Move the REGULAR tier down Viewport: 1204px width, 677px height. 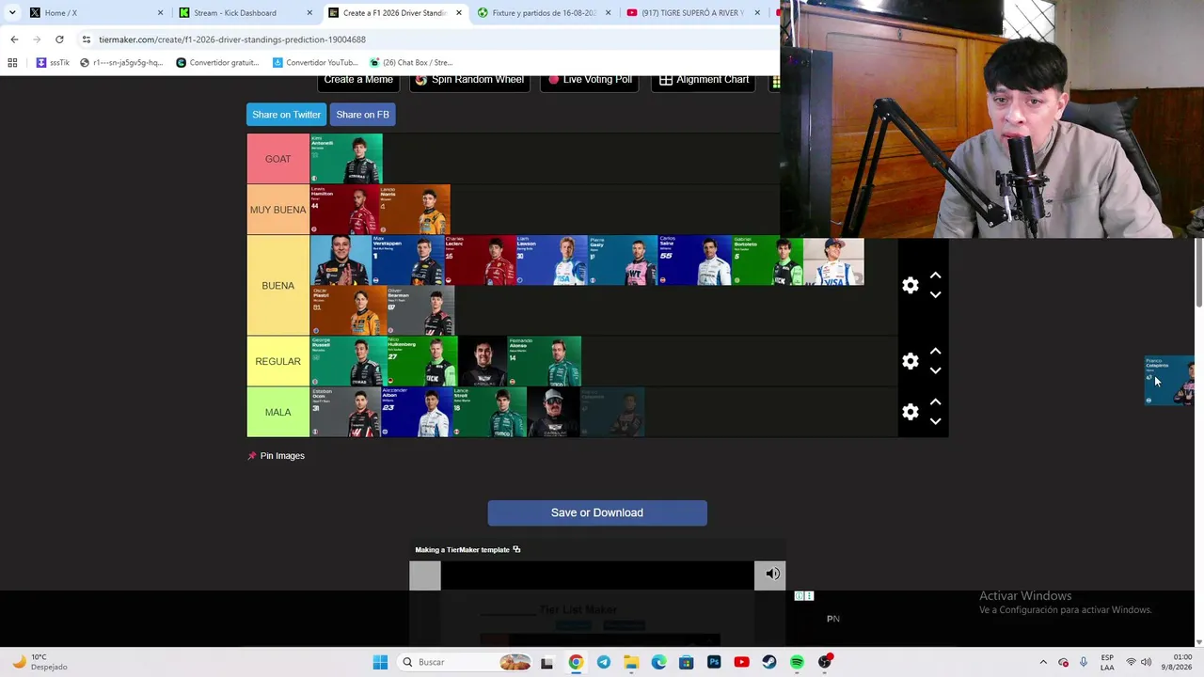[x=935, y=370]
